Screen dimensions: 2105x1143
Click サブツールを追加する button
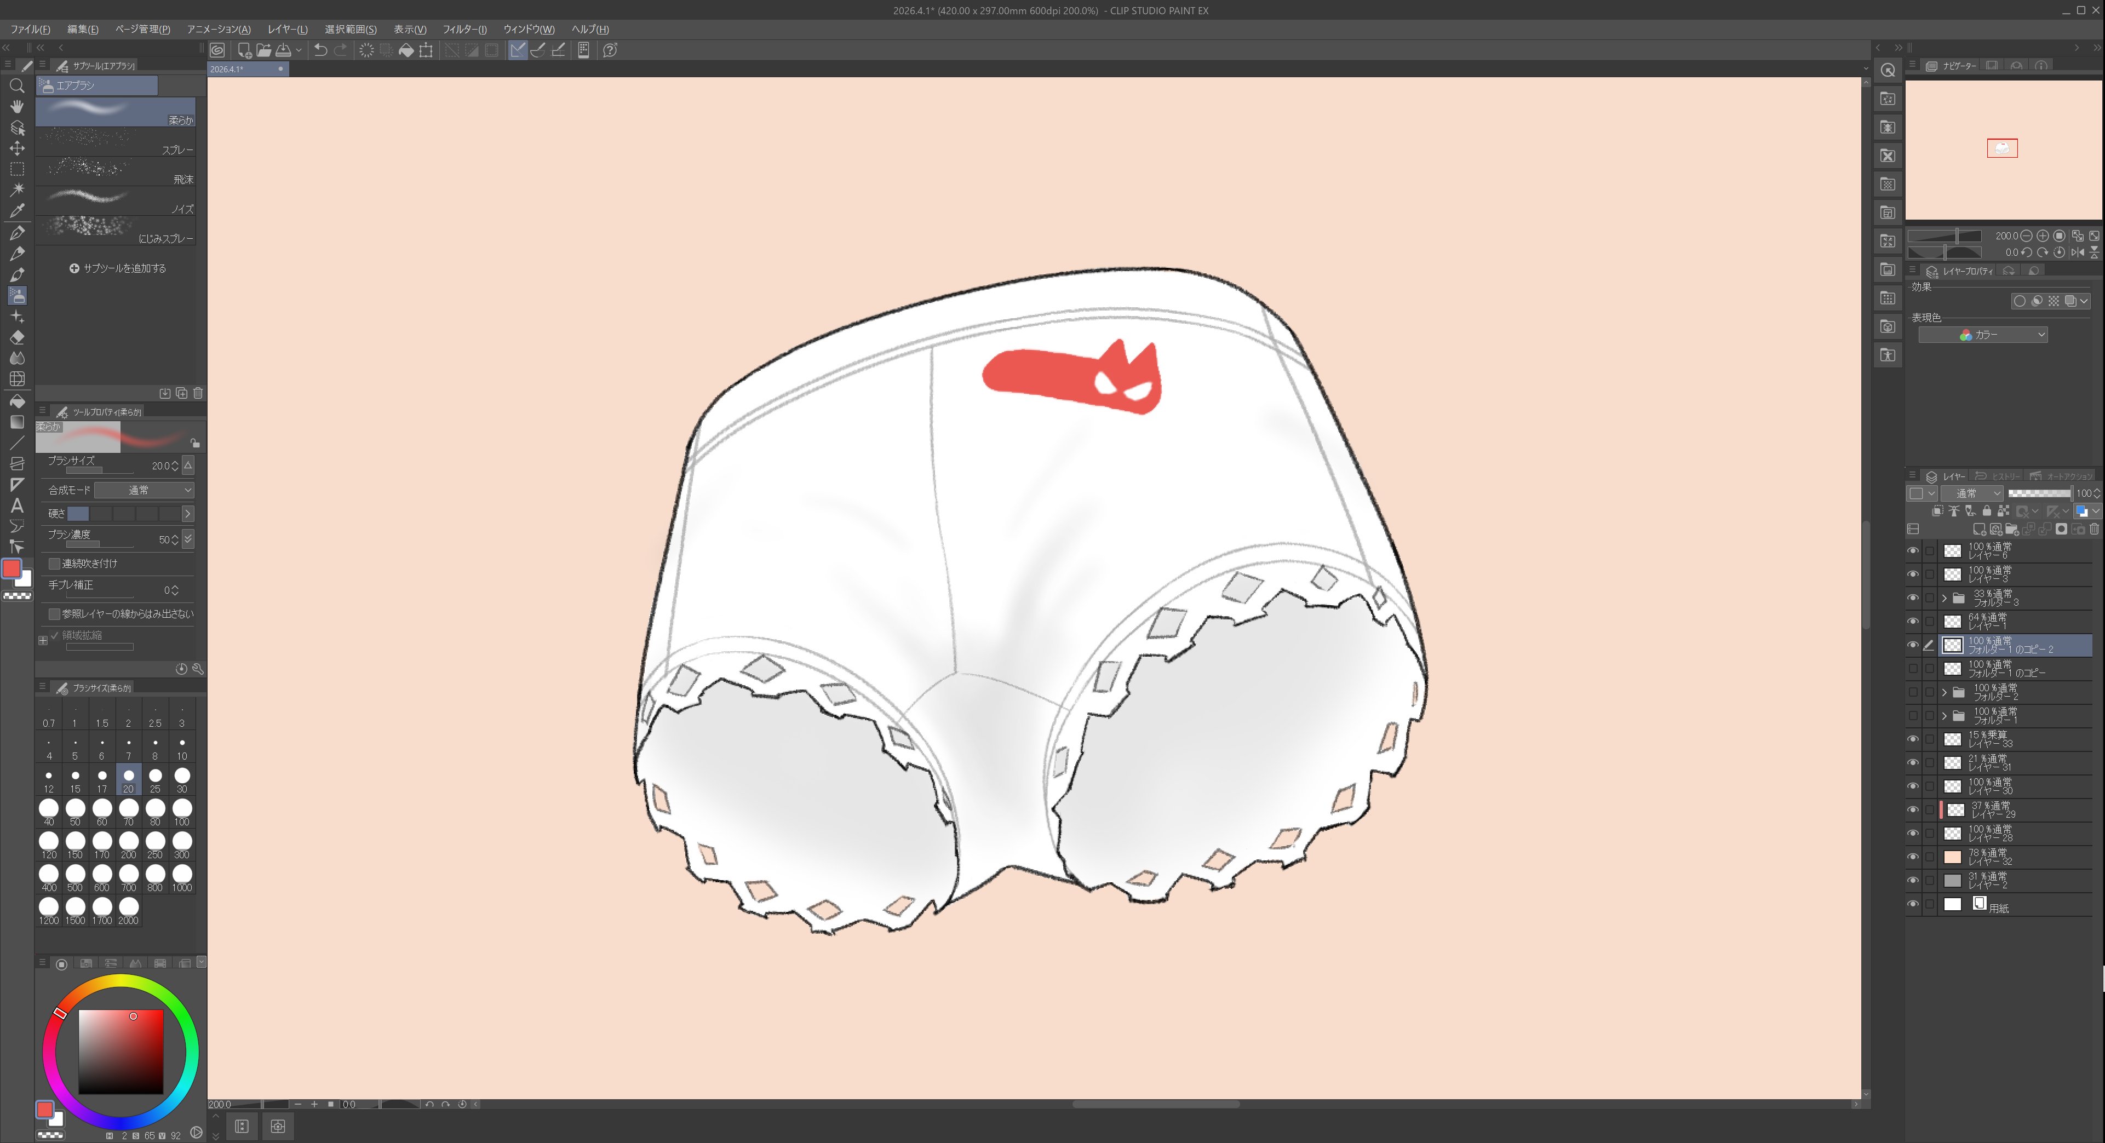tap(118, 268)
